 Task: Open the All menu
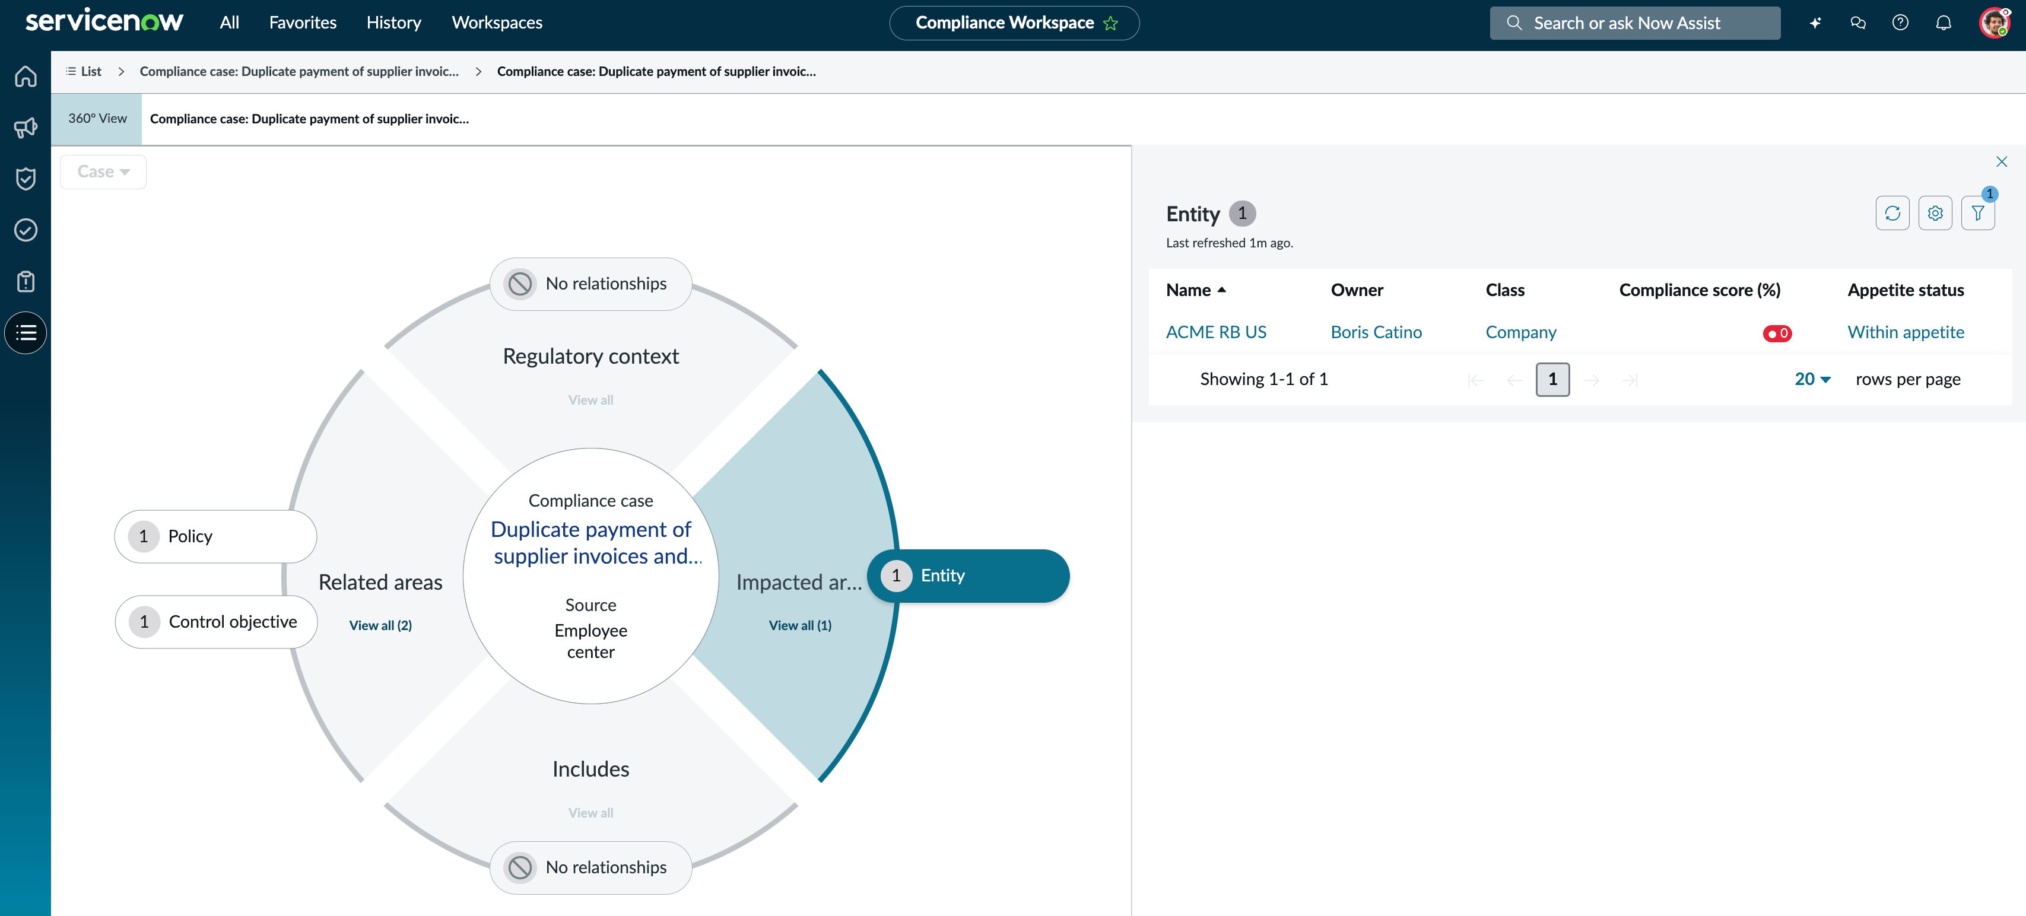(230, 23)
